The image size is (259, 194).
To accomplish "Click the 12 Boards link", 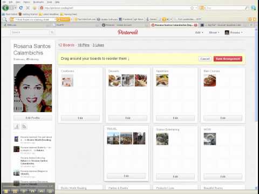I will click(x=66, y=45).
